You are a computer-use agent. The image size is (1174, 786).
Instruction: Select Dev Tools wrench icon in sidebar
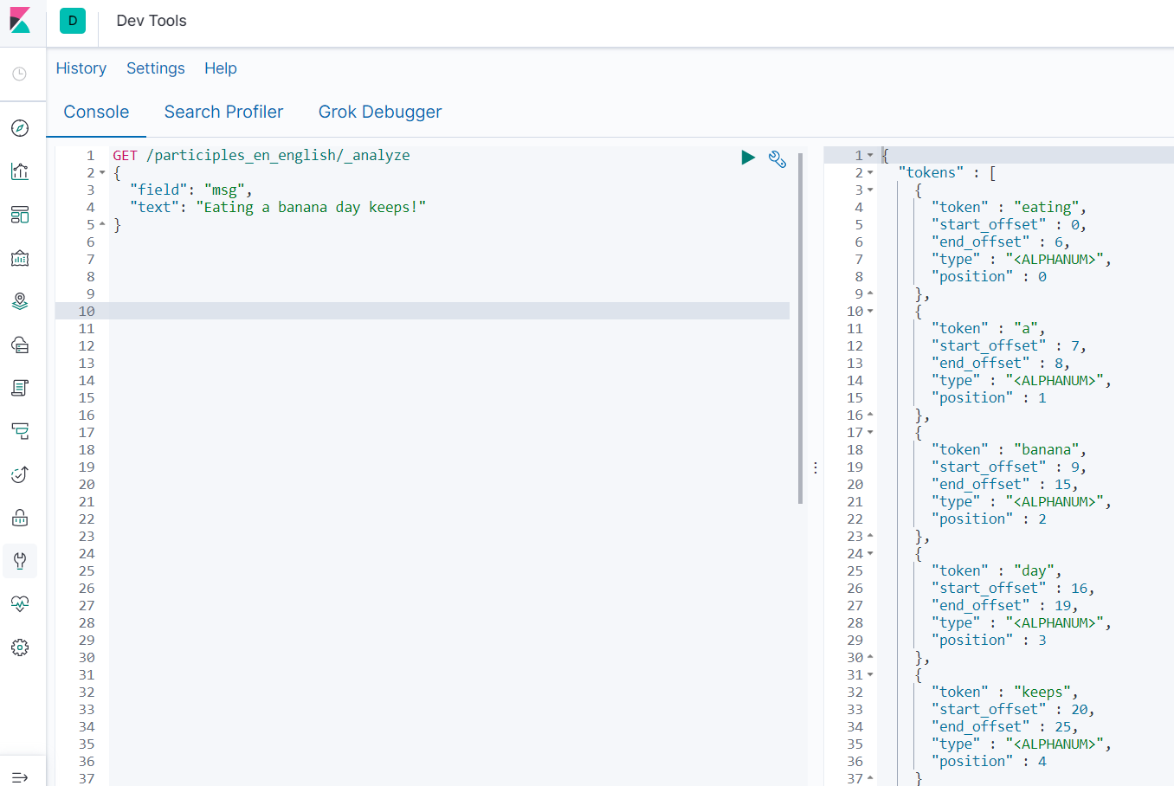tap(20, 561)
